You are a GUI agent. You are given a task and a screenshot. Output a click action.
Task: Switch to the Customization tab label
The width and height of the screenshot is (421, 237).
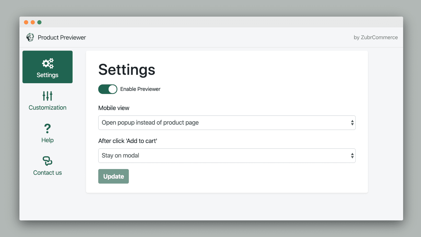[47, 108]
